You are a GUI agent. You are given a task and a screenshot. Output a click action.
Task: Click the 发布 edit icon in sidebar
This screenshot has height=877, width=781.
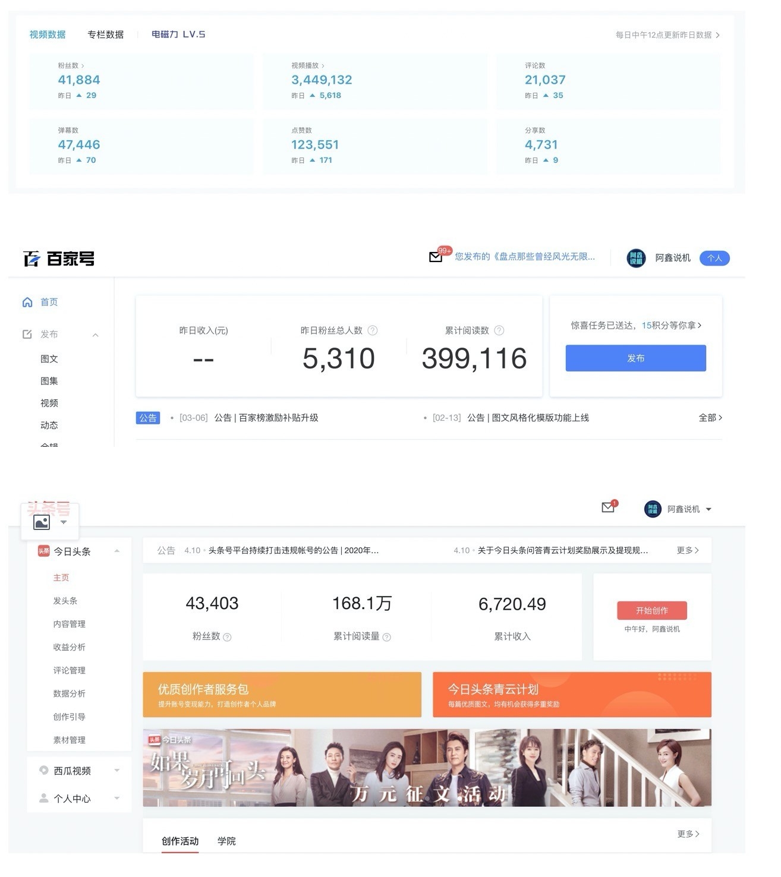tap(27, 335)
